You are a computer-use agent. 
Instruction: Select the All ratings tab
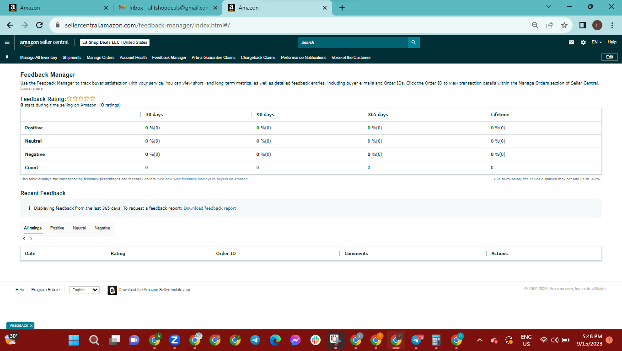33,228
